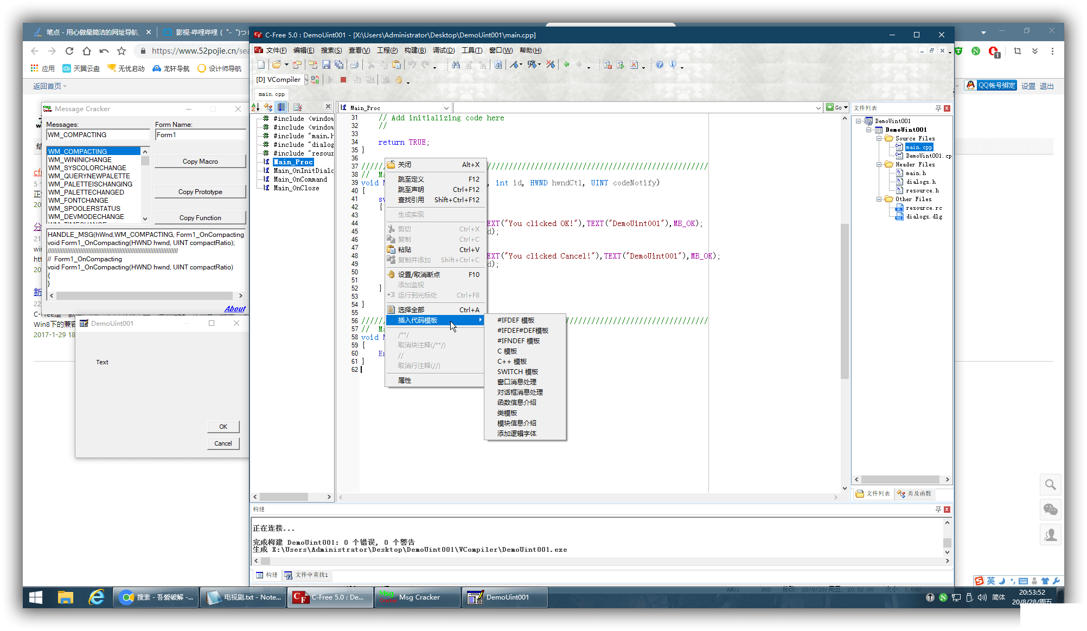This screenshot has height=631, width=1087.
Task: Collapse the DemoUint001 project tree node
Action: [869, 130]
